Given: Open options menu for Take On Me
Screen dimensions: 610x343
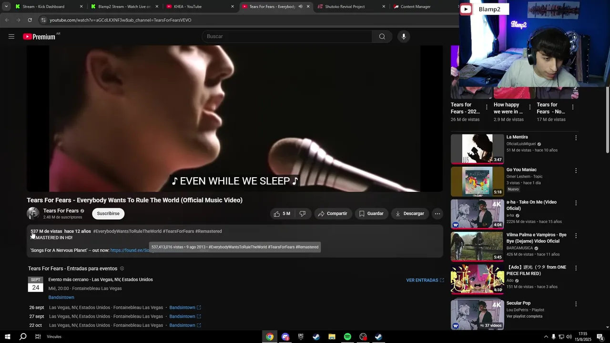Looking at the screenshot, I should [576, 203].
